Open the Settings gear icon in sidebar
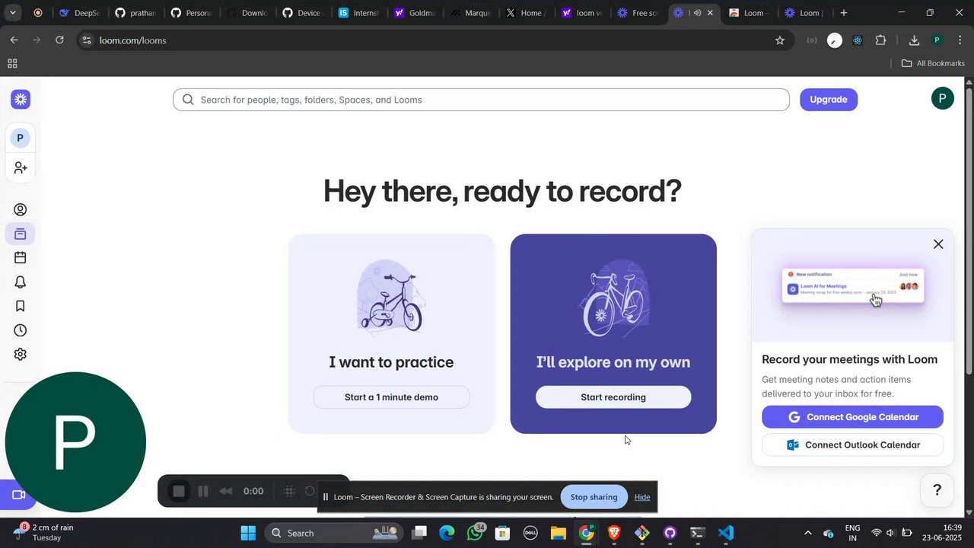 pos(21,354)
